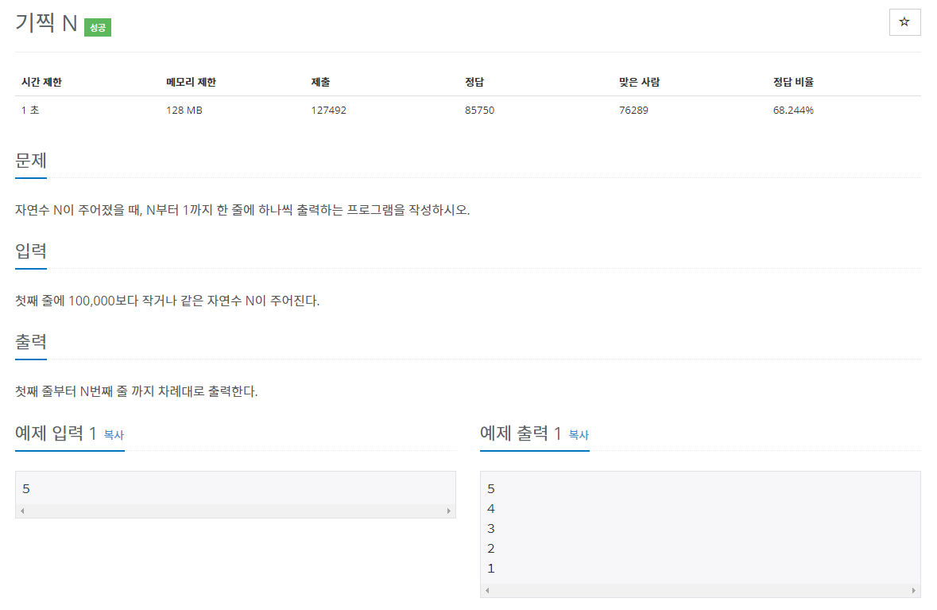Click the sample input horizontal scrollbar track
Image resolution: width=937 pixels, height=610 pixels.
(235, 511)
